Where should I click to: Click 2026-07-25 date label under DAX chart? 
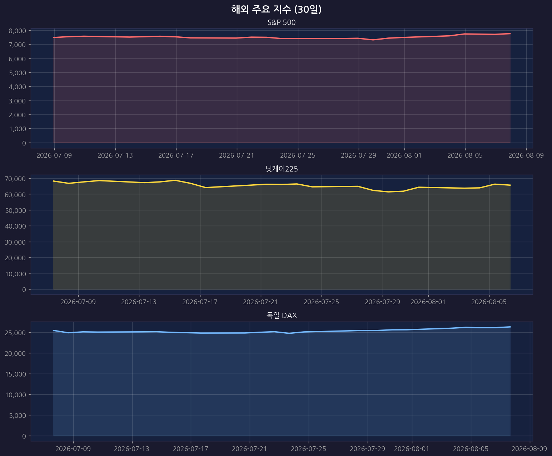309,448
